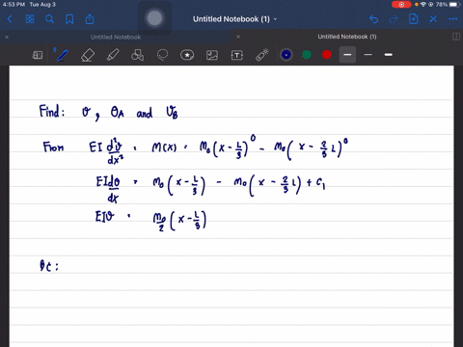Screen dimensions: 463x347
Task: Open the thumbnail grid view
Action: point(30,19)
